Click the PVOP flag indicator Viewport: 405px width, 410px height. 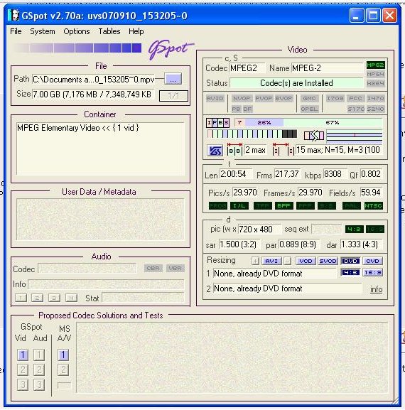pos(264,99)
